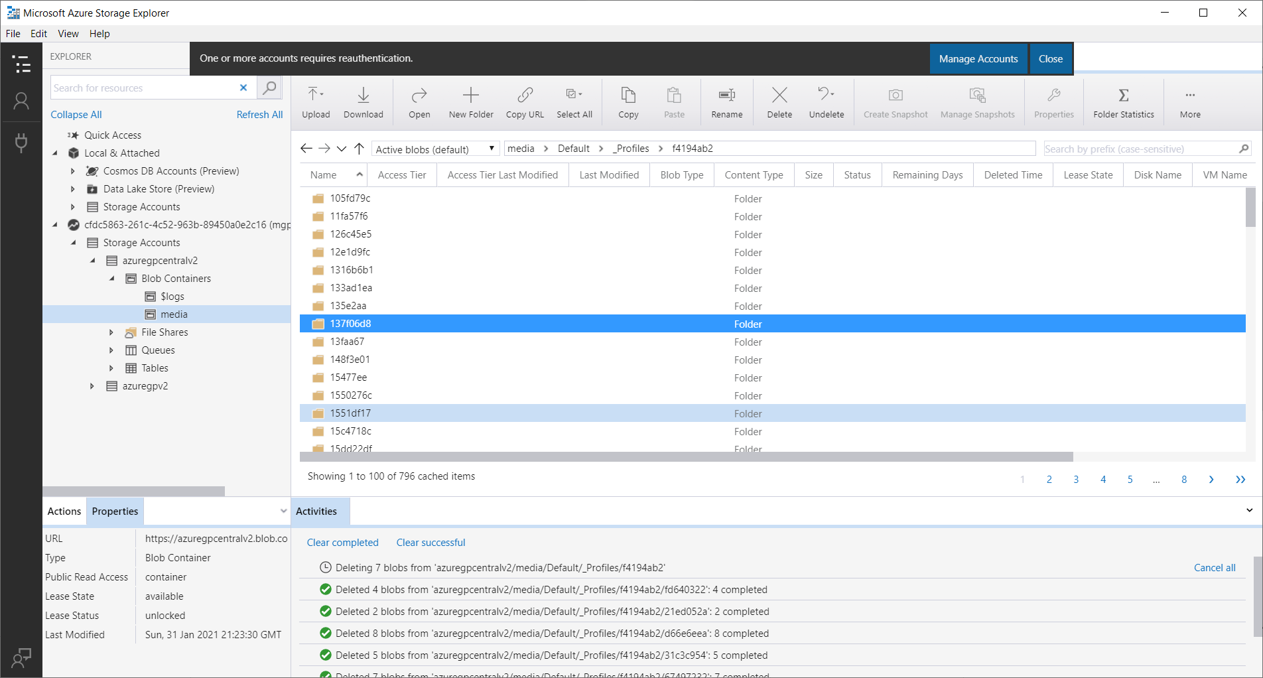1263x678 pixels.
Task: Open the Active blobs (default) dropdown
Action: click(435, 149)
